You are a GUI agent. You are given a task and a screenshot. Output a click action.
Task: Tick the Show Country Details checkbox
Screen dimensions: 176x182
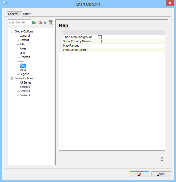click(100, 42)
